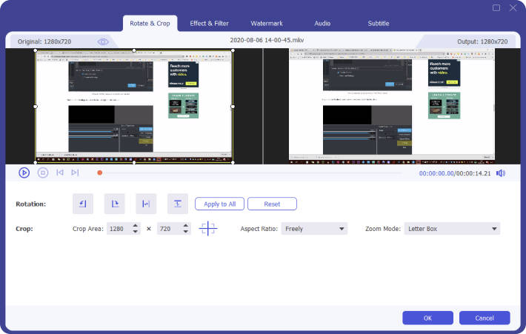Expand the Zoom Mode dropdown

pyautogui.click(x=451, y=229)
